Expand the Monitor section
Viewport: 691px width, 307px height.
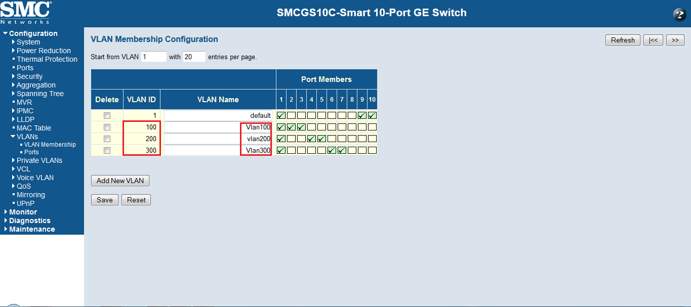tap(23, 212)
